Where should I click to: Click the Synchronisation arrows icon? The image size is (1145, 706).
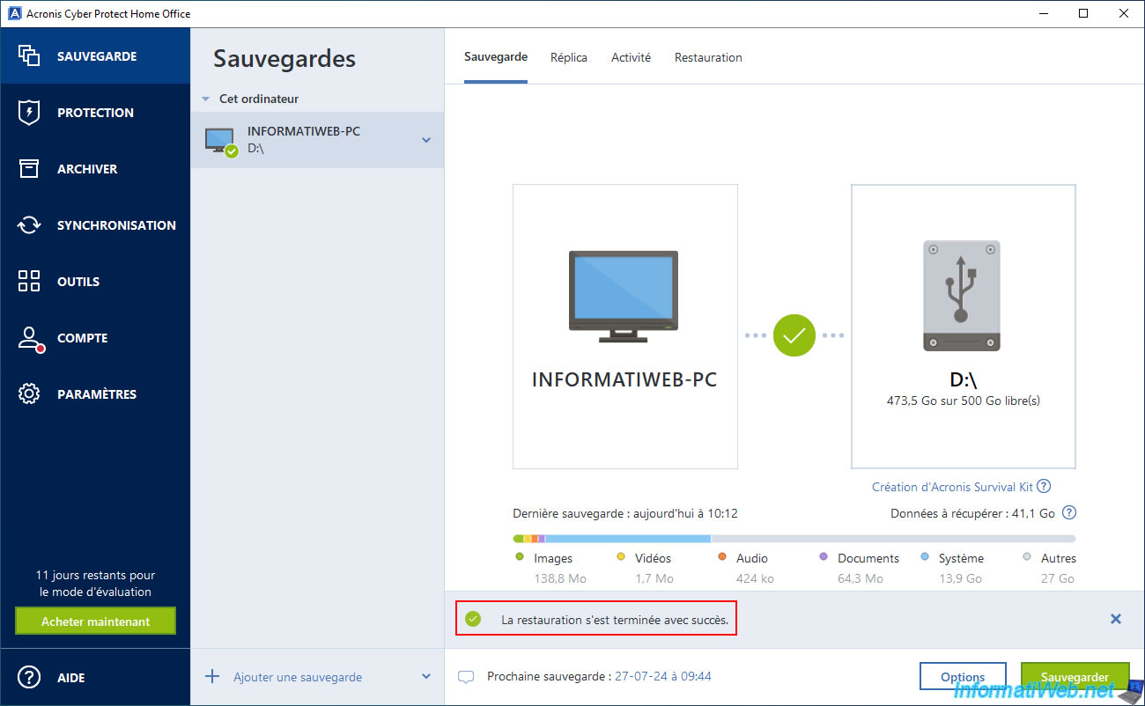[x=29, y=224]
